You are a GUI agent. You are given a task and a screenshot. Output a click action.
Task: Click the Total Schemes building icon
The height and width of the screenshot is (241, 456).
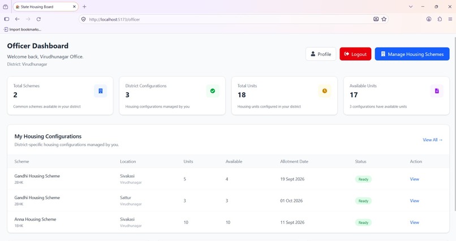pos(100,91)
